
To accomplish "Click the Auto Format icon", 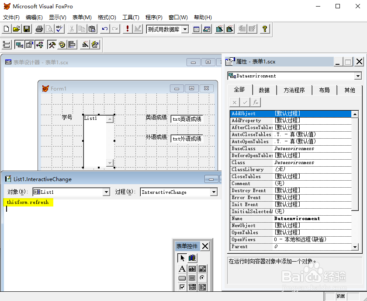I will (x=95, y=44).
